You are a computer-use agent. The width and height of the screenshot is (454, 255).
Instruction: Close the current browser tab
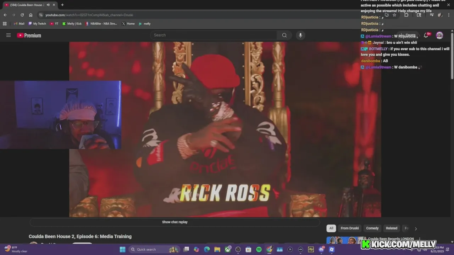[x=54, y=5]
